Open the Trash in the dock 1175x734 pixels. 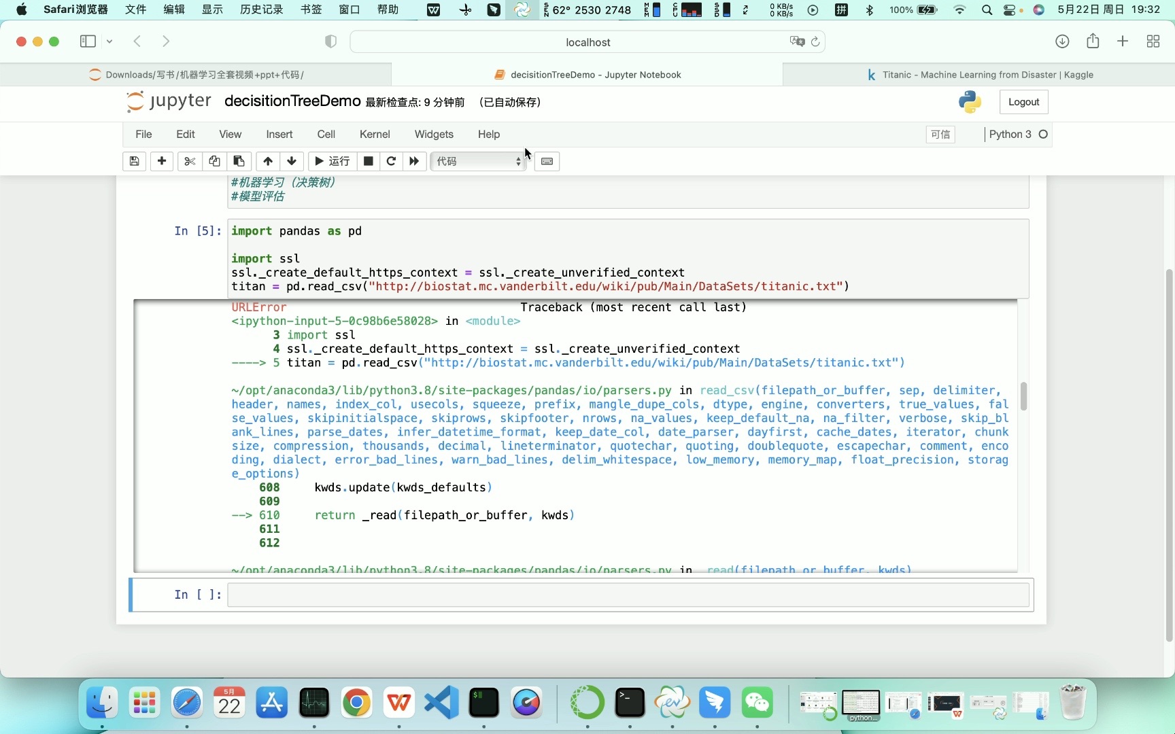(1073, 703)
